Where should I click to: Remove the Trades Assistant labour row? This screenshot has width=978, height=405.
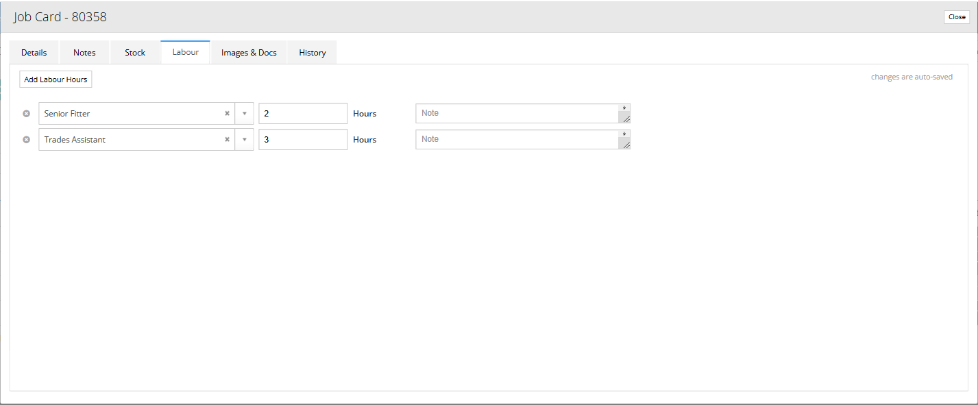click(x=27, y=140)
